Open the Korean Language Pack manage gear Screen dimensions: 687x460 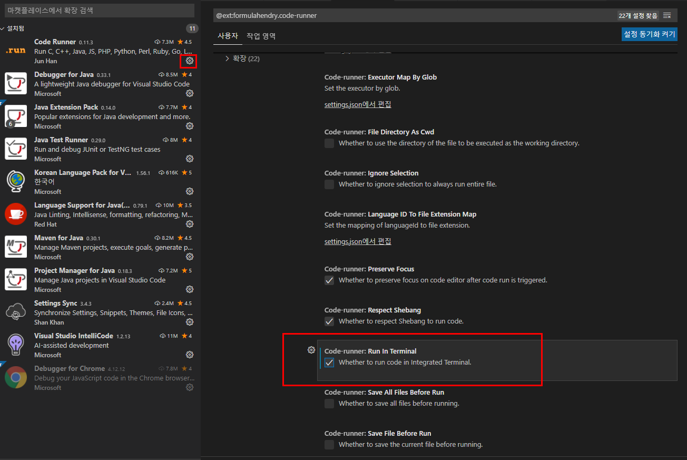pyautogui.click(x=190, y=191)
